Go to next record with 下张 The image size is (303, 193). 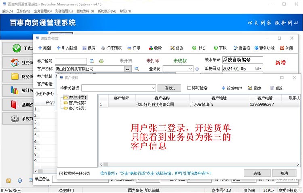[220, 48]
